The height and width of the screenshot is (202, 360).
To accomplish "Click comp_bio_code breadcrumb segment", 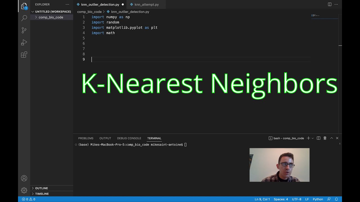I will [x=89, y=12].
